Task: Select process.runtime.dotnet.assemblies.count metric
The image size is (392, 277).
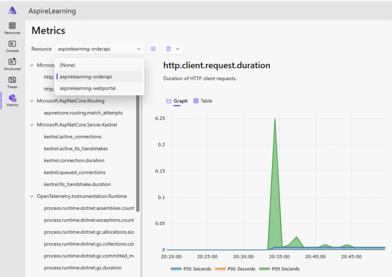Action: point(89,208)
